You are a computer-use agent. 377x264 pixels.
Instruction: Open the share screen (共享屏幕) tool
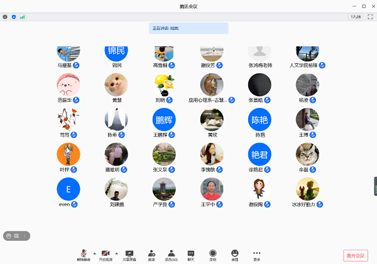[x=129, y=253]
